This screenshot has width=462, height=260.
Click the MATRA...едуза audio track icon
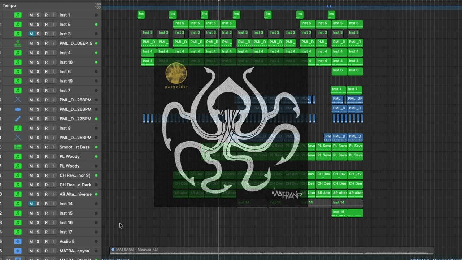coord(18,251)
